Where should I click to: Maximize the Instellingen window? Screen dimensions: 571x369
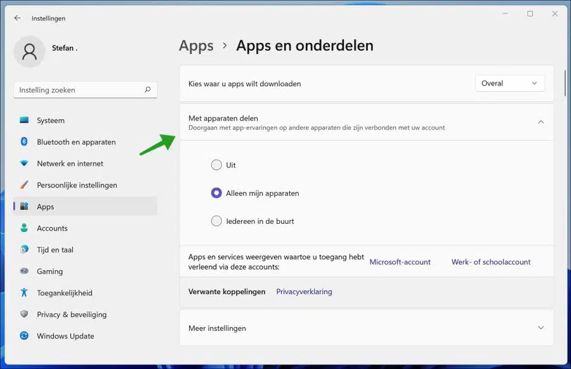point(530,13)
